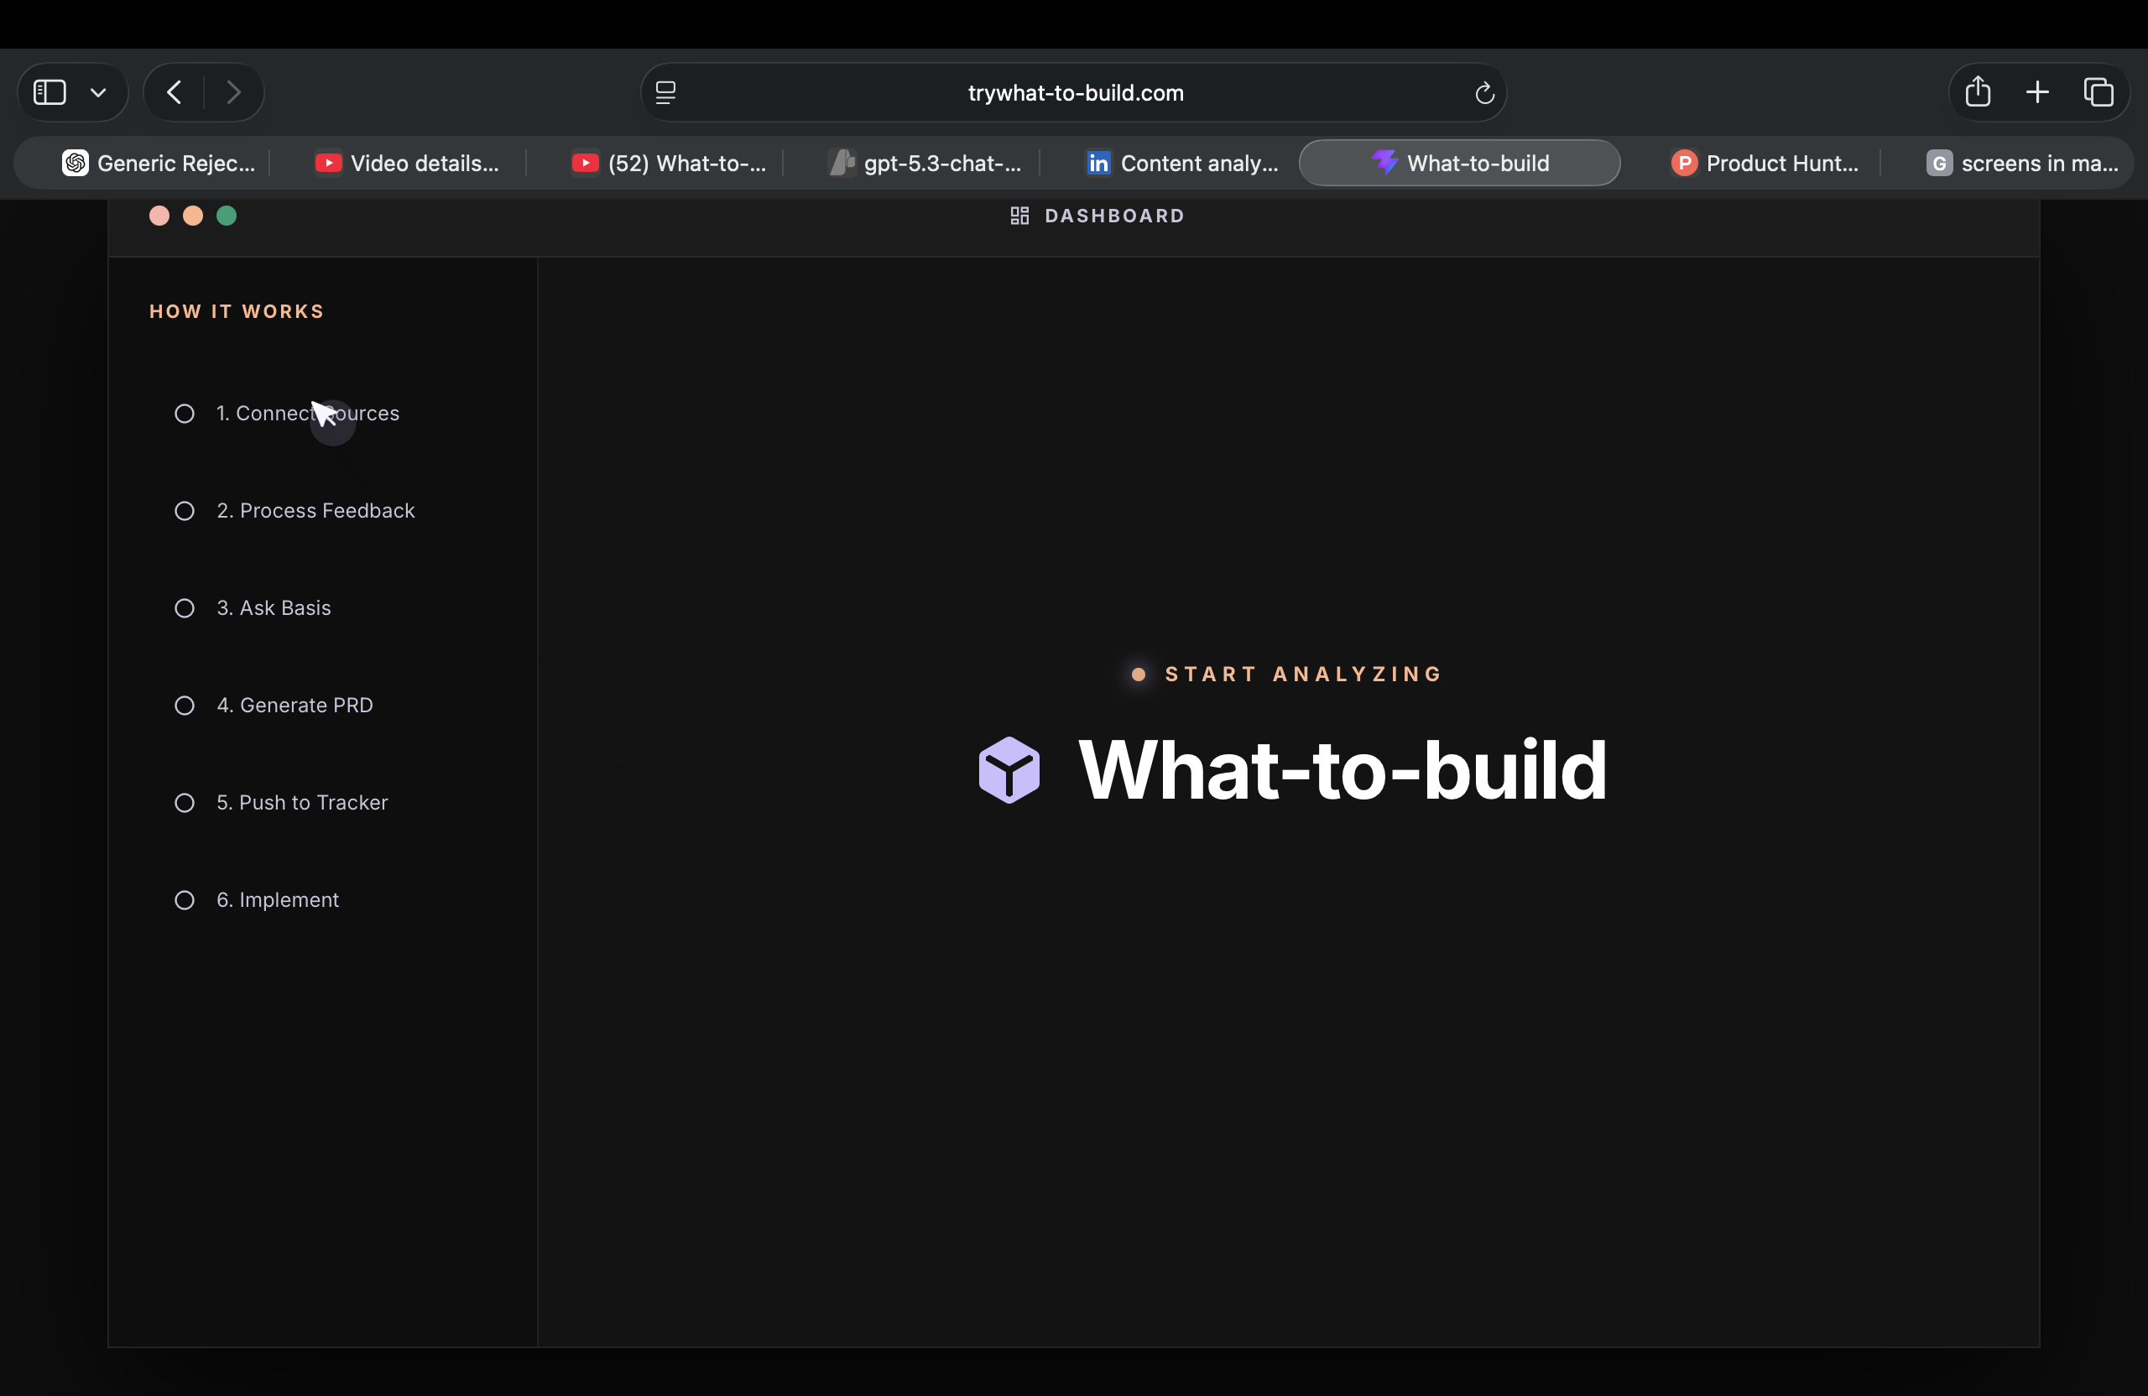This screenshot has width=2148, height=1396.
Task: Click the START ANALYZING label
Action: tap(1302, 673)
